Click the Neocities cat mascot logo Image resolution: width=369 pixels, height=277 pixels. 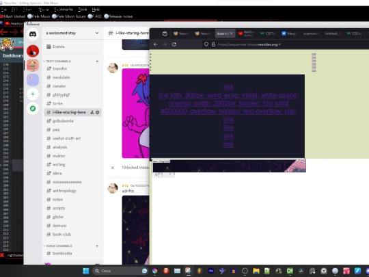[7, 44]
